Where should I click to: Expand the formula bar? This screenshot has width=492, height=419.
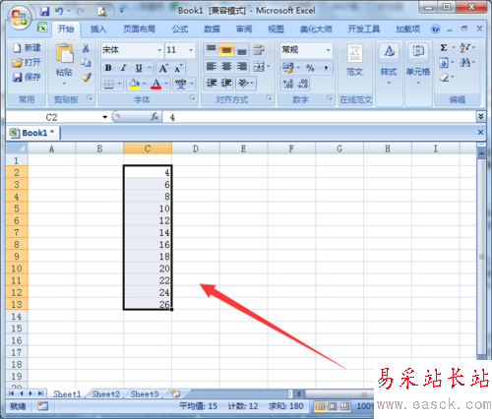(x=481, y=116)
